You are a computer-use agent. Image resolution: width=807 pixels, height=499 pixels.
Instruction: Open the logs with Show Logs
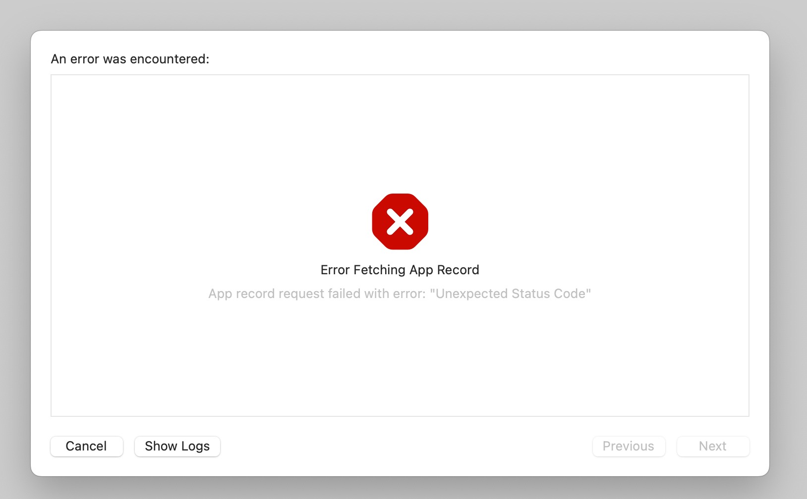(x=177, y=446)
